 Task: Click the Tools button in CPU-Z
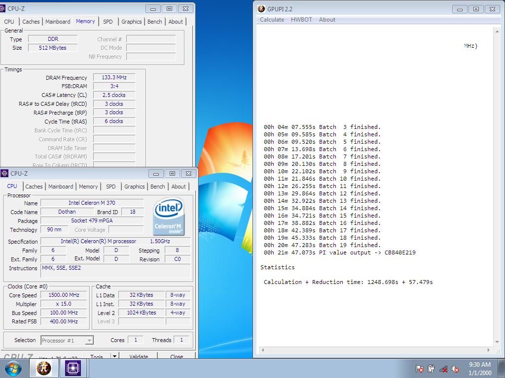tap(97, 355)
